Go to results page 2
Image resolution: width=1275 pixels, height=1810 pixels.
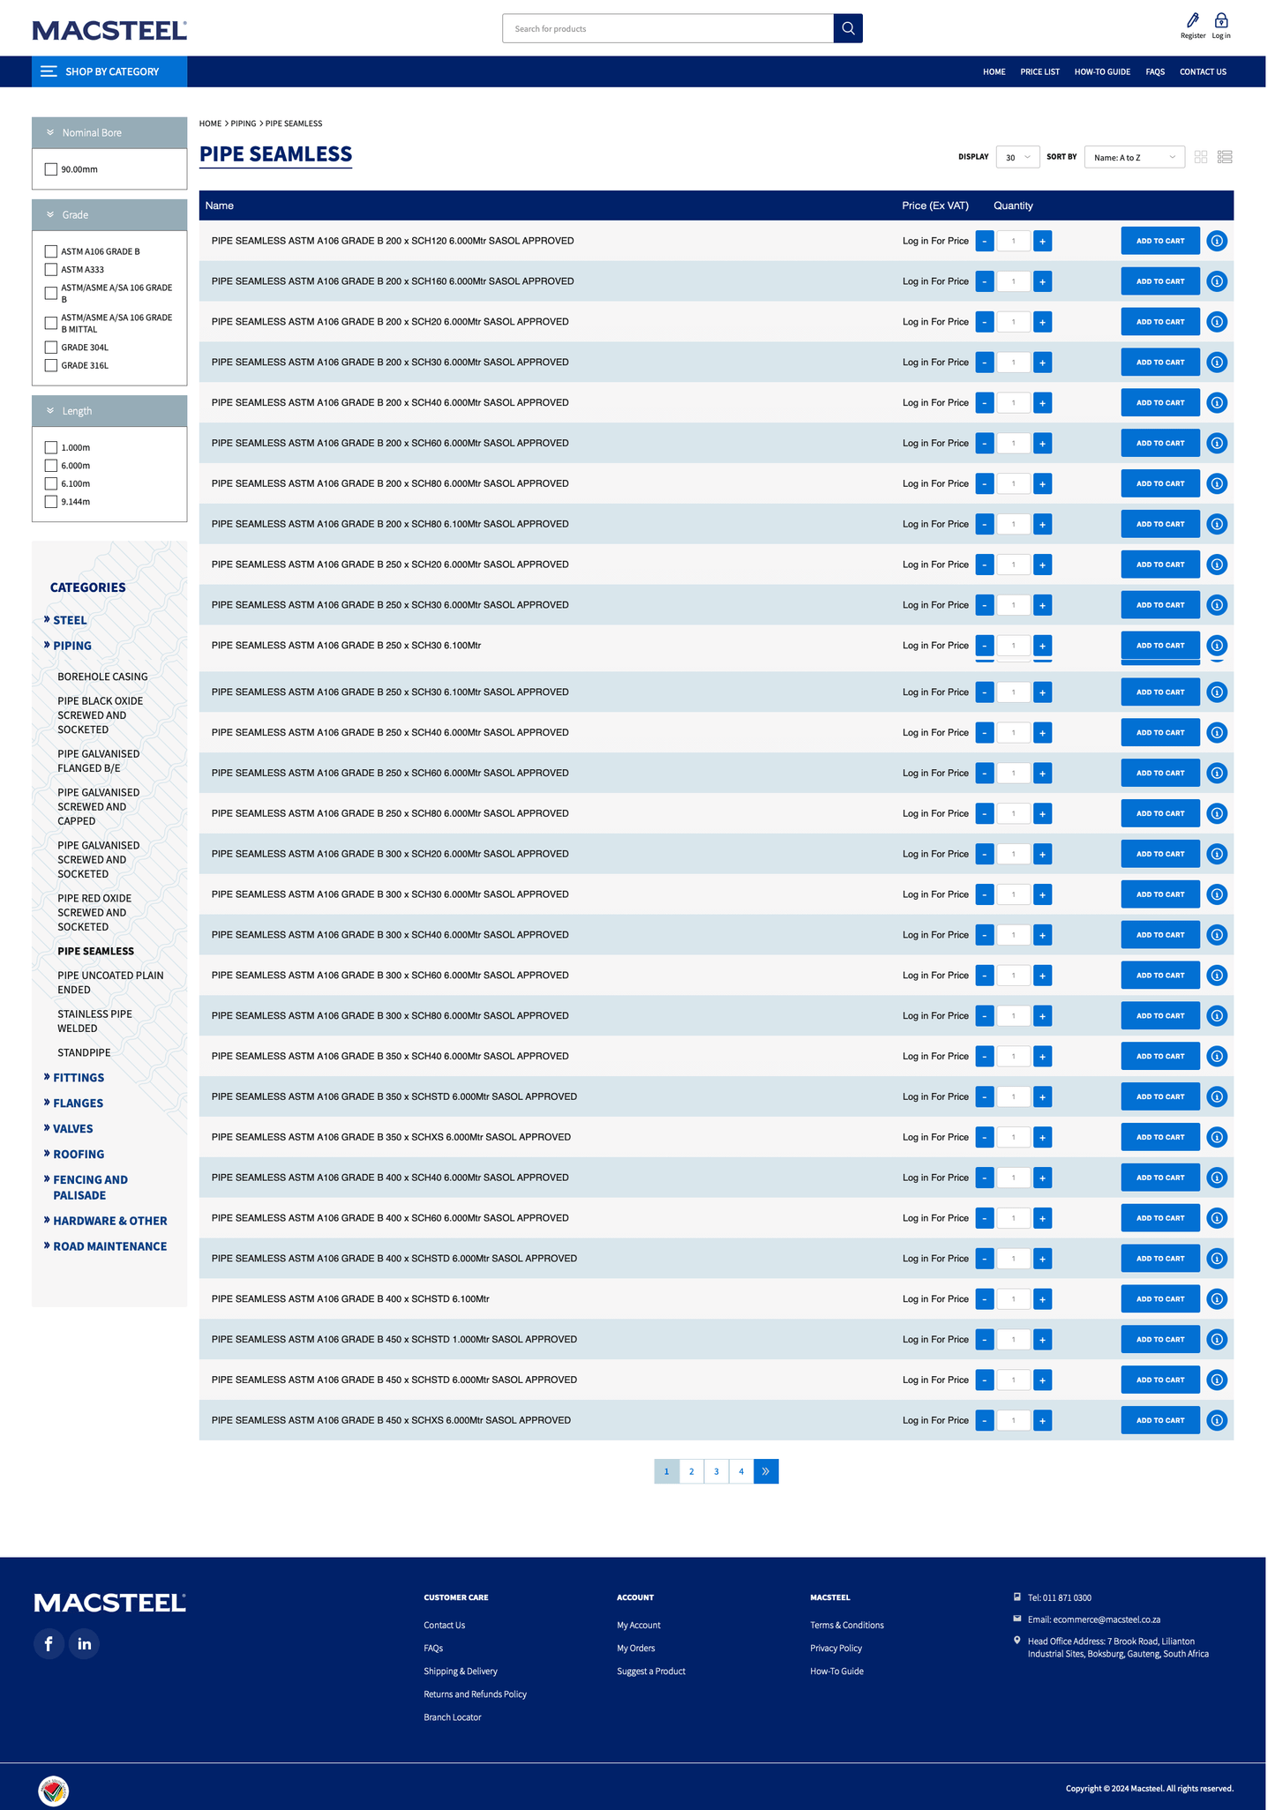[692, 1471]
